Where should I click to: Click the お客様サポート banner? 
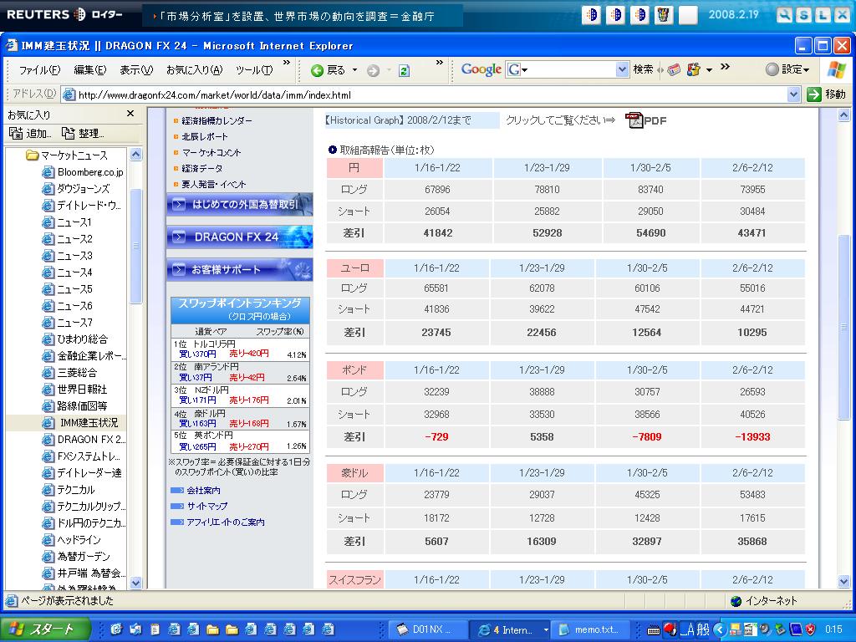(x=240, y=270)
